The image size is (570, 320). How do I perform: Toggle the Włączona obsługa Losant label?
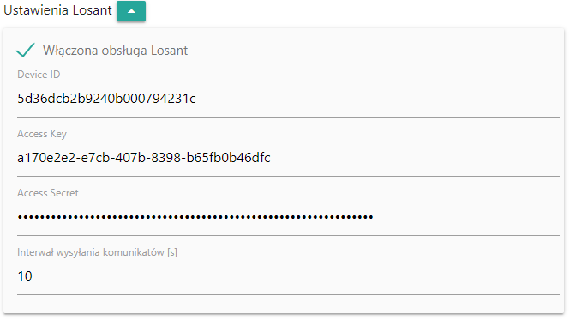[115, 51]
